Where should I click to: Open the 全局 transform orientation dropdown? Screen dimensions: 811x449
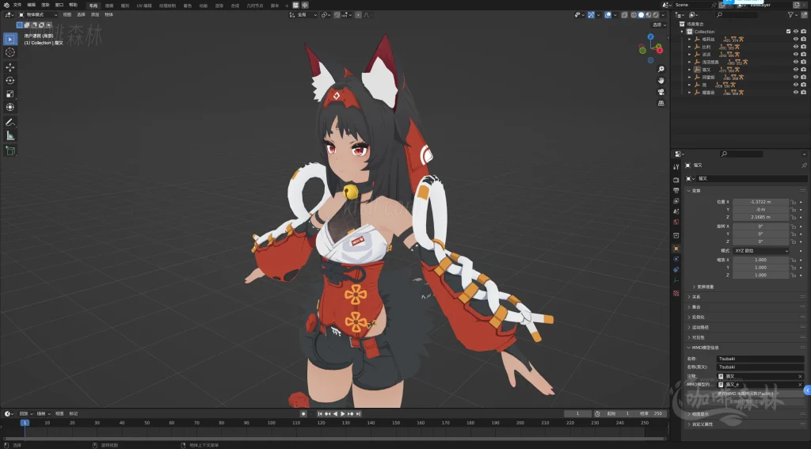pos(303,15)
